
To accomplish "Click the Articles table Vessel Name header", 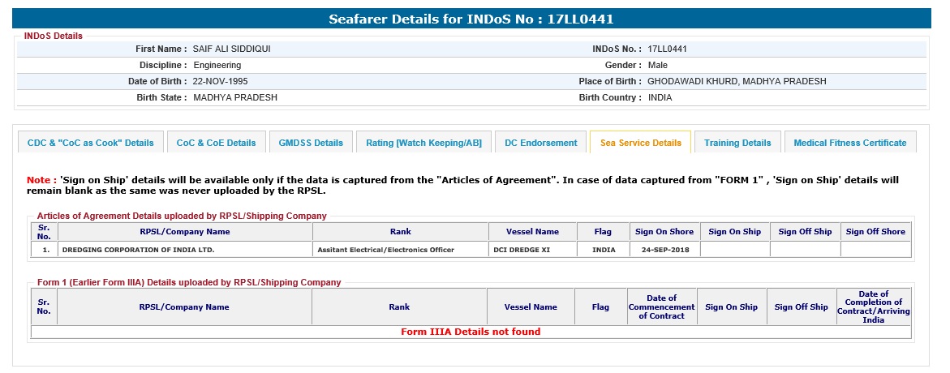I will coord(532,232).
